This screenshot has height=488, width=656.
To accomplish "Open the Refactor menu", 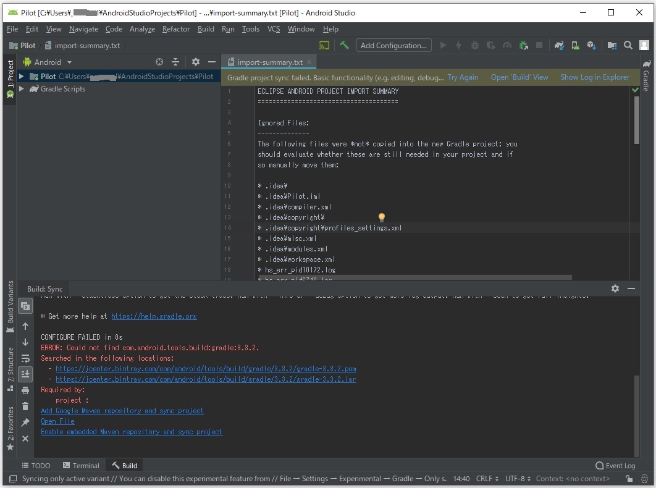I will pos(176,29).
